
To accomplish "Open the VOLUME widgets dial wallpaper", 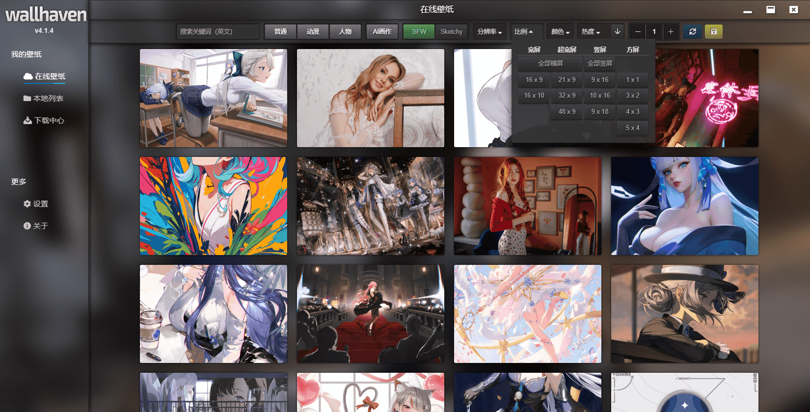I will coord(685,392).
